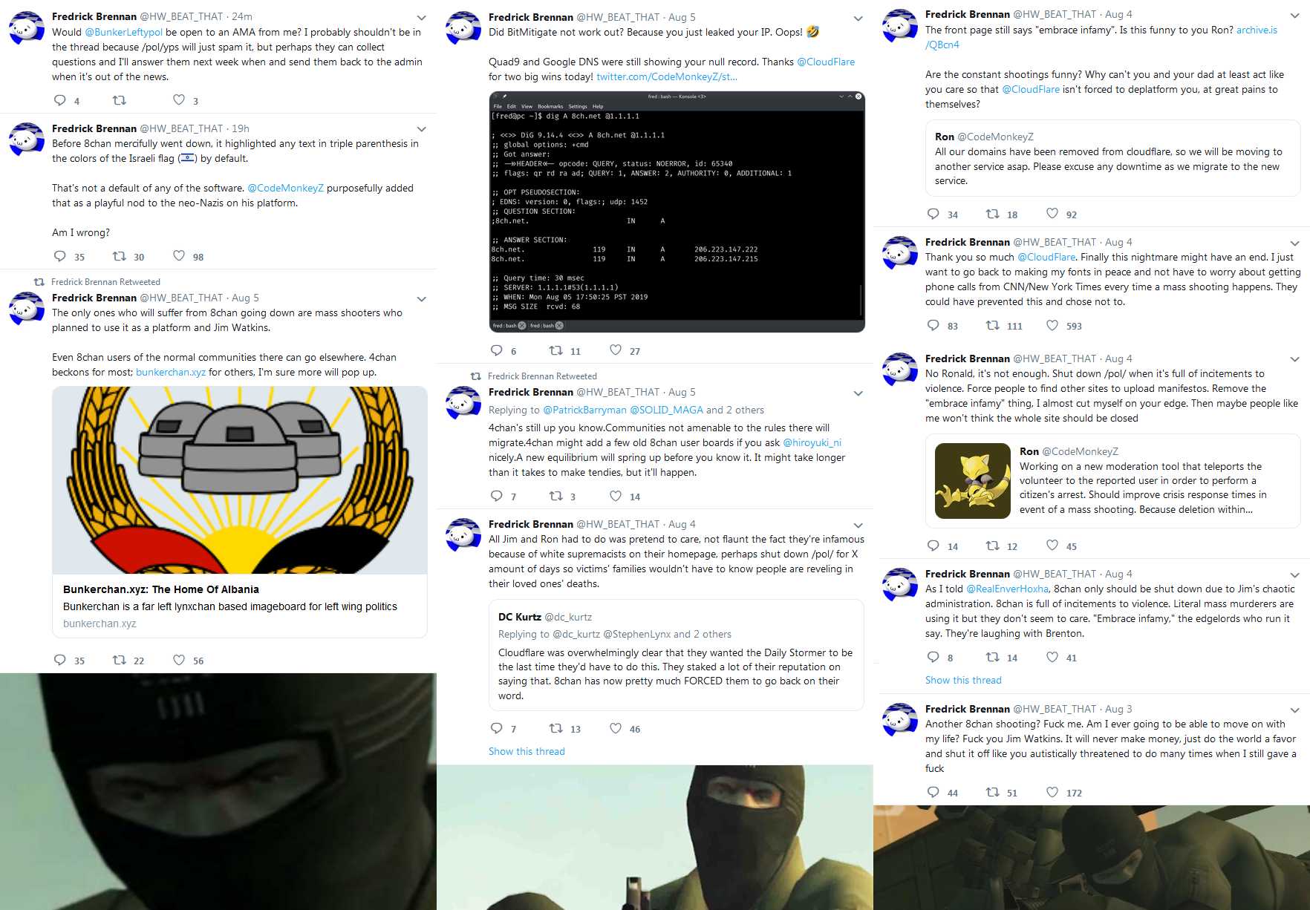Open the Bunkerchan.xyz link preview card
Image resolution: width=1310 pixels, height=910 pixels.
[240, 511]
